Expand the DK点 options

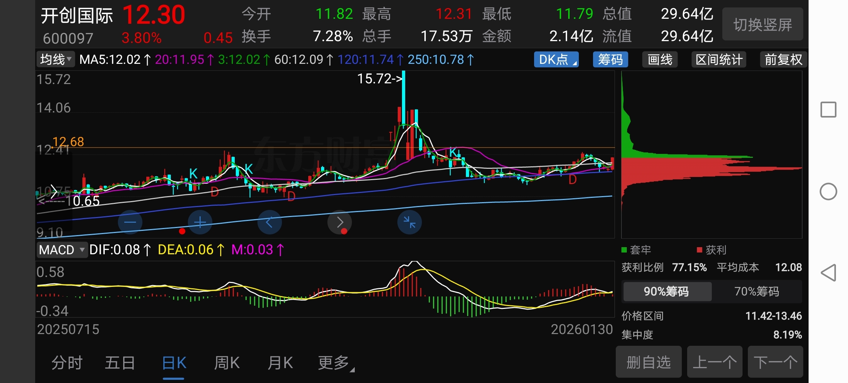coord(556,60)
